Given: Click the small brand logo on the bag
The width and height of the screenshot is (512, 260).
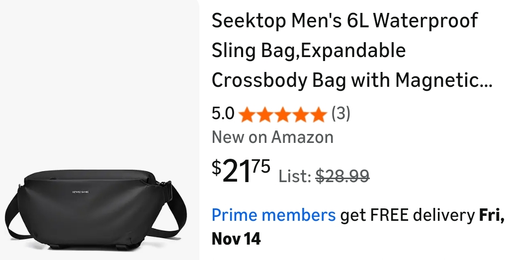Looking at the screenshot, I should click(x=81, y=192).
